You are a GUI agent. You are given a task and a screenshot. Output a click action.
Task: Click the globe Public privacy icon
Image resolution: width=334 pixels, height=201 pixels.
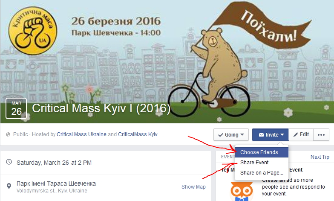[x=8, y=134]
